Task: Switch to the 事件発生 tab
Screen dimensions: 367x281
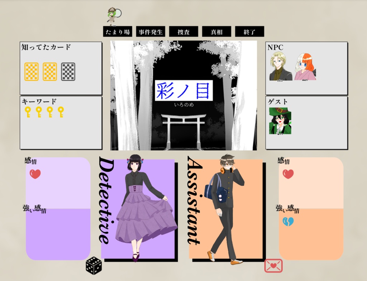Action: (x=151, y=32)
